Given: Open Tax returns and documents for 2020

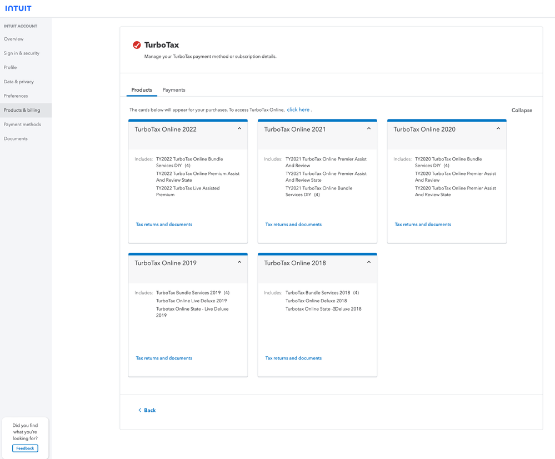Looking at the screenshot, I should point(423,224).
